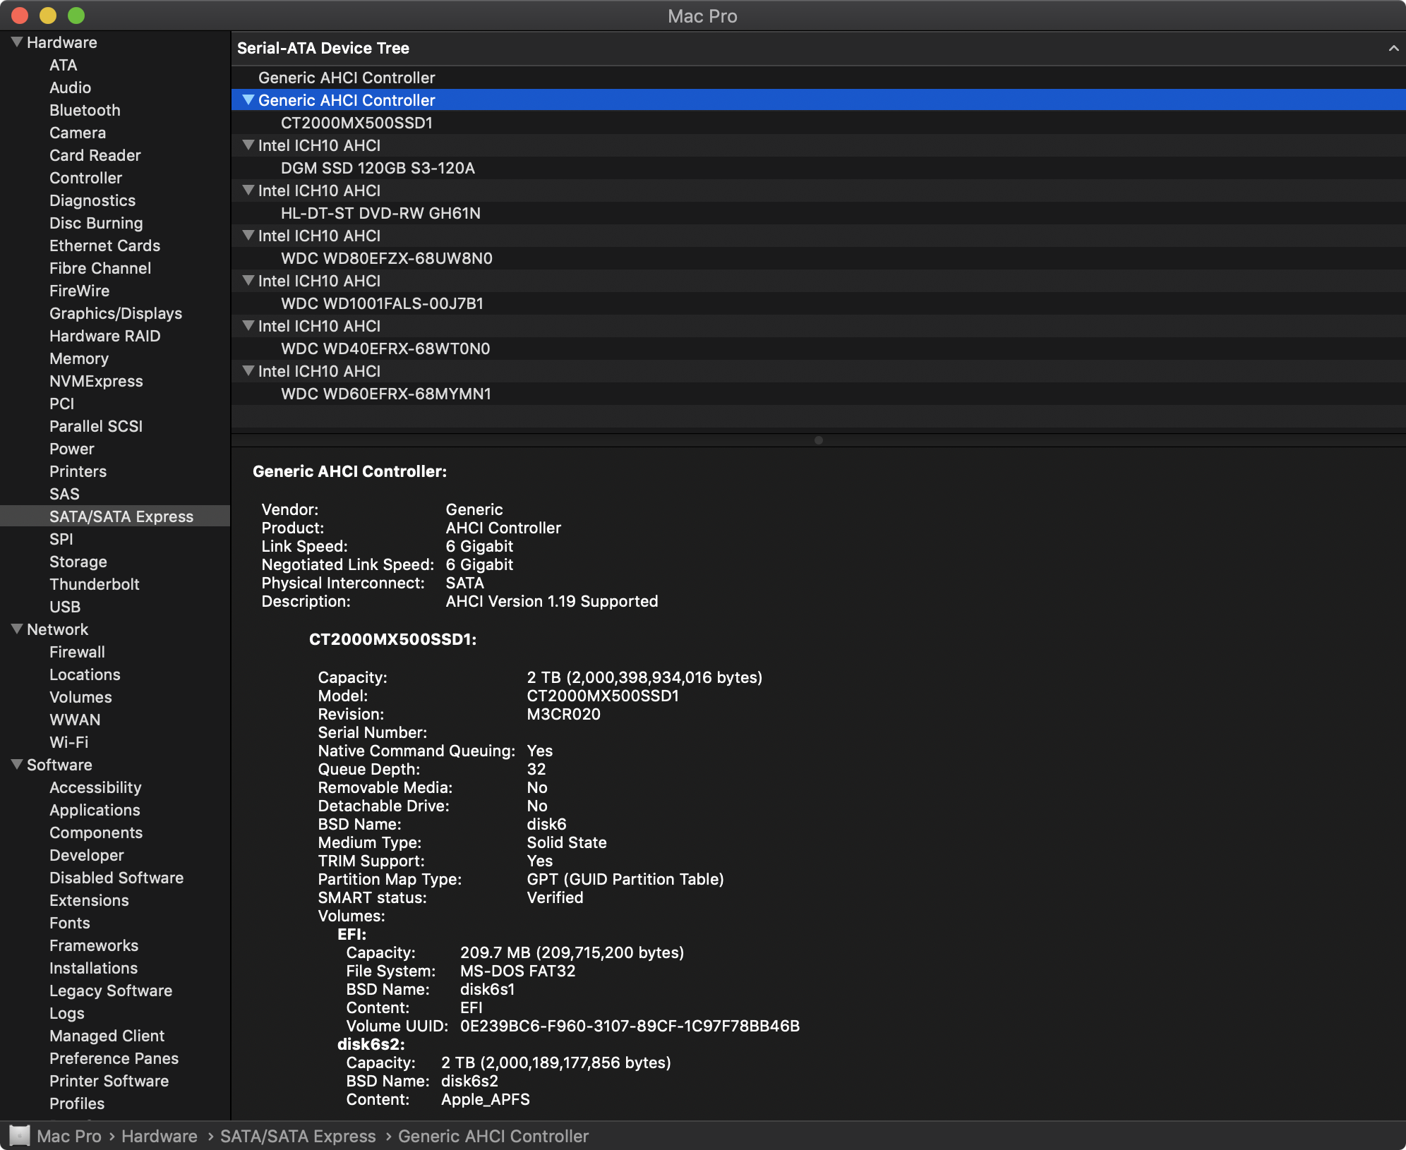
Task: Select the Parallel SCSI sidebar icon
Action: (x=97, y=426)
